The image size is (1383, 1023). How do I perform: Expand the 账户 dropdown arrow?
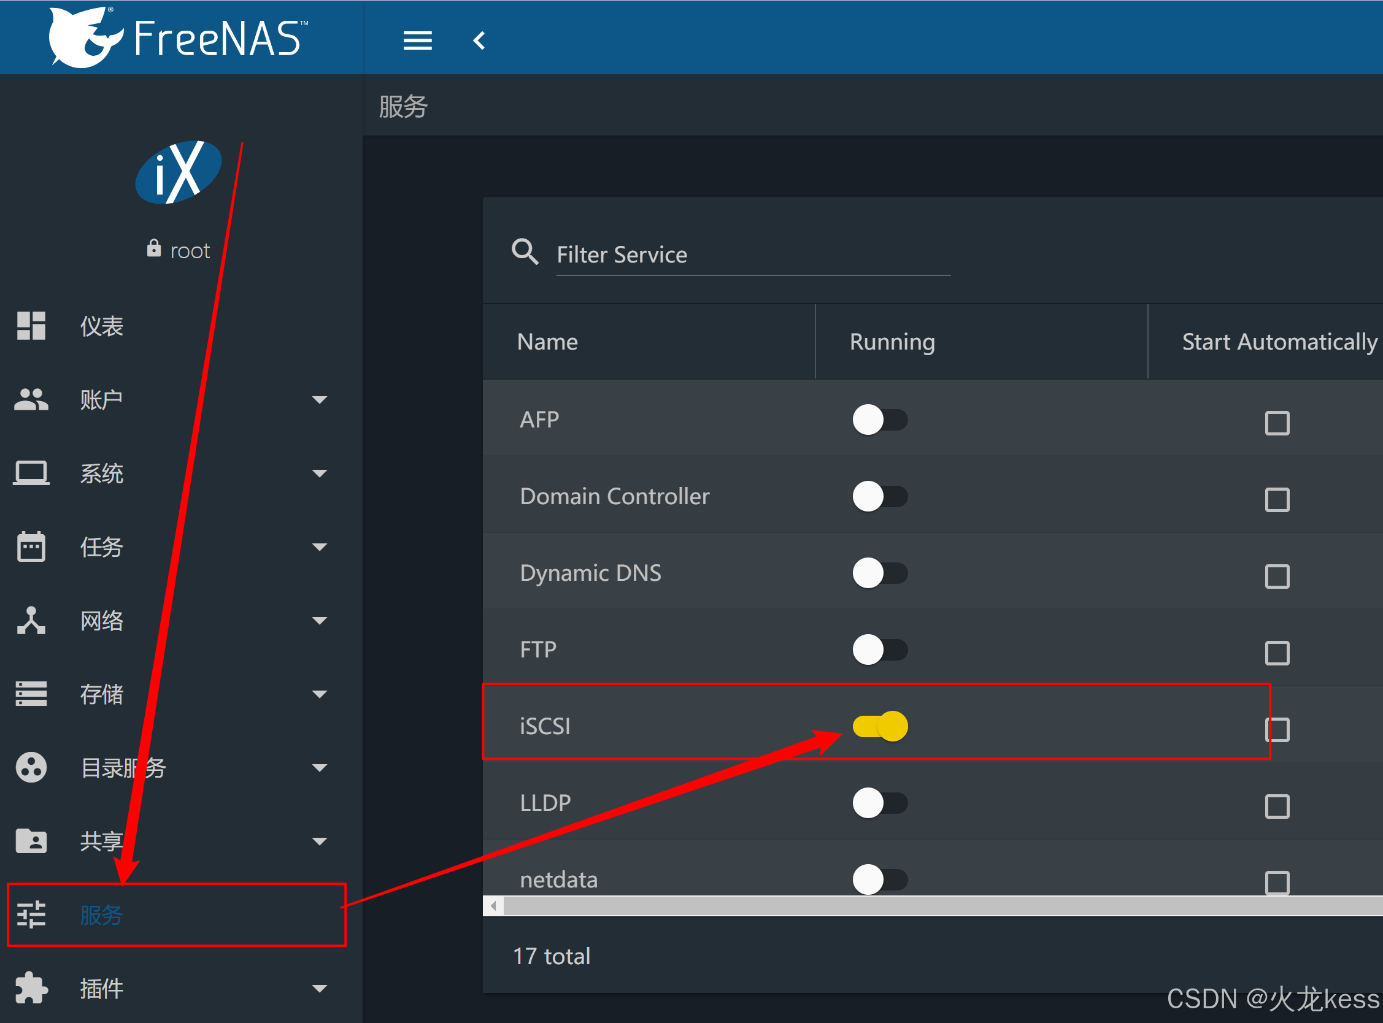(320, 400)
